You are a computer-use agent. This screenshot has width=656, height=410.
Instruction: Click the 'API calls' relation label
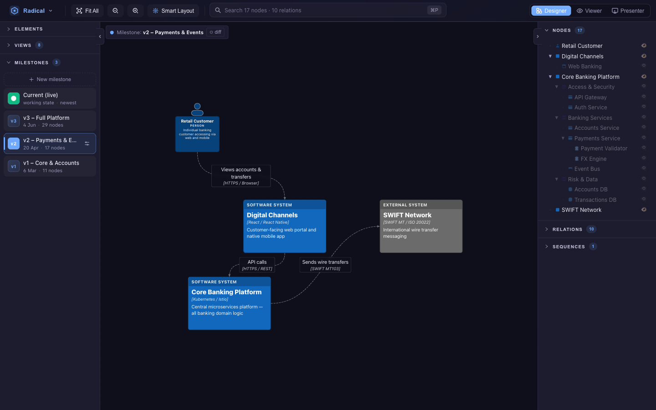coord(257,265)
